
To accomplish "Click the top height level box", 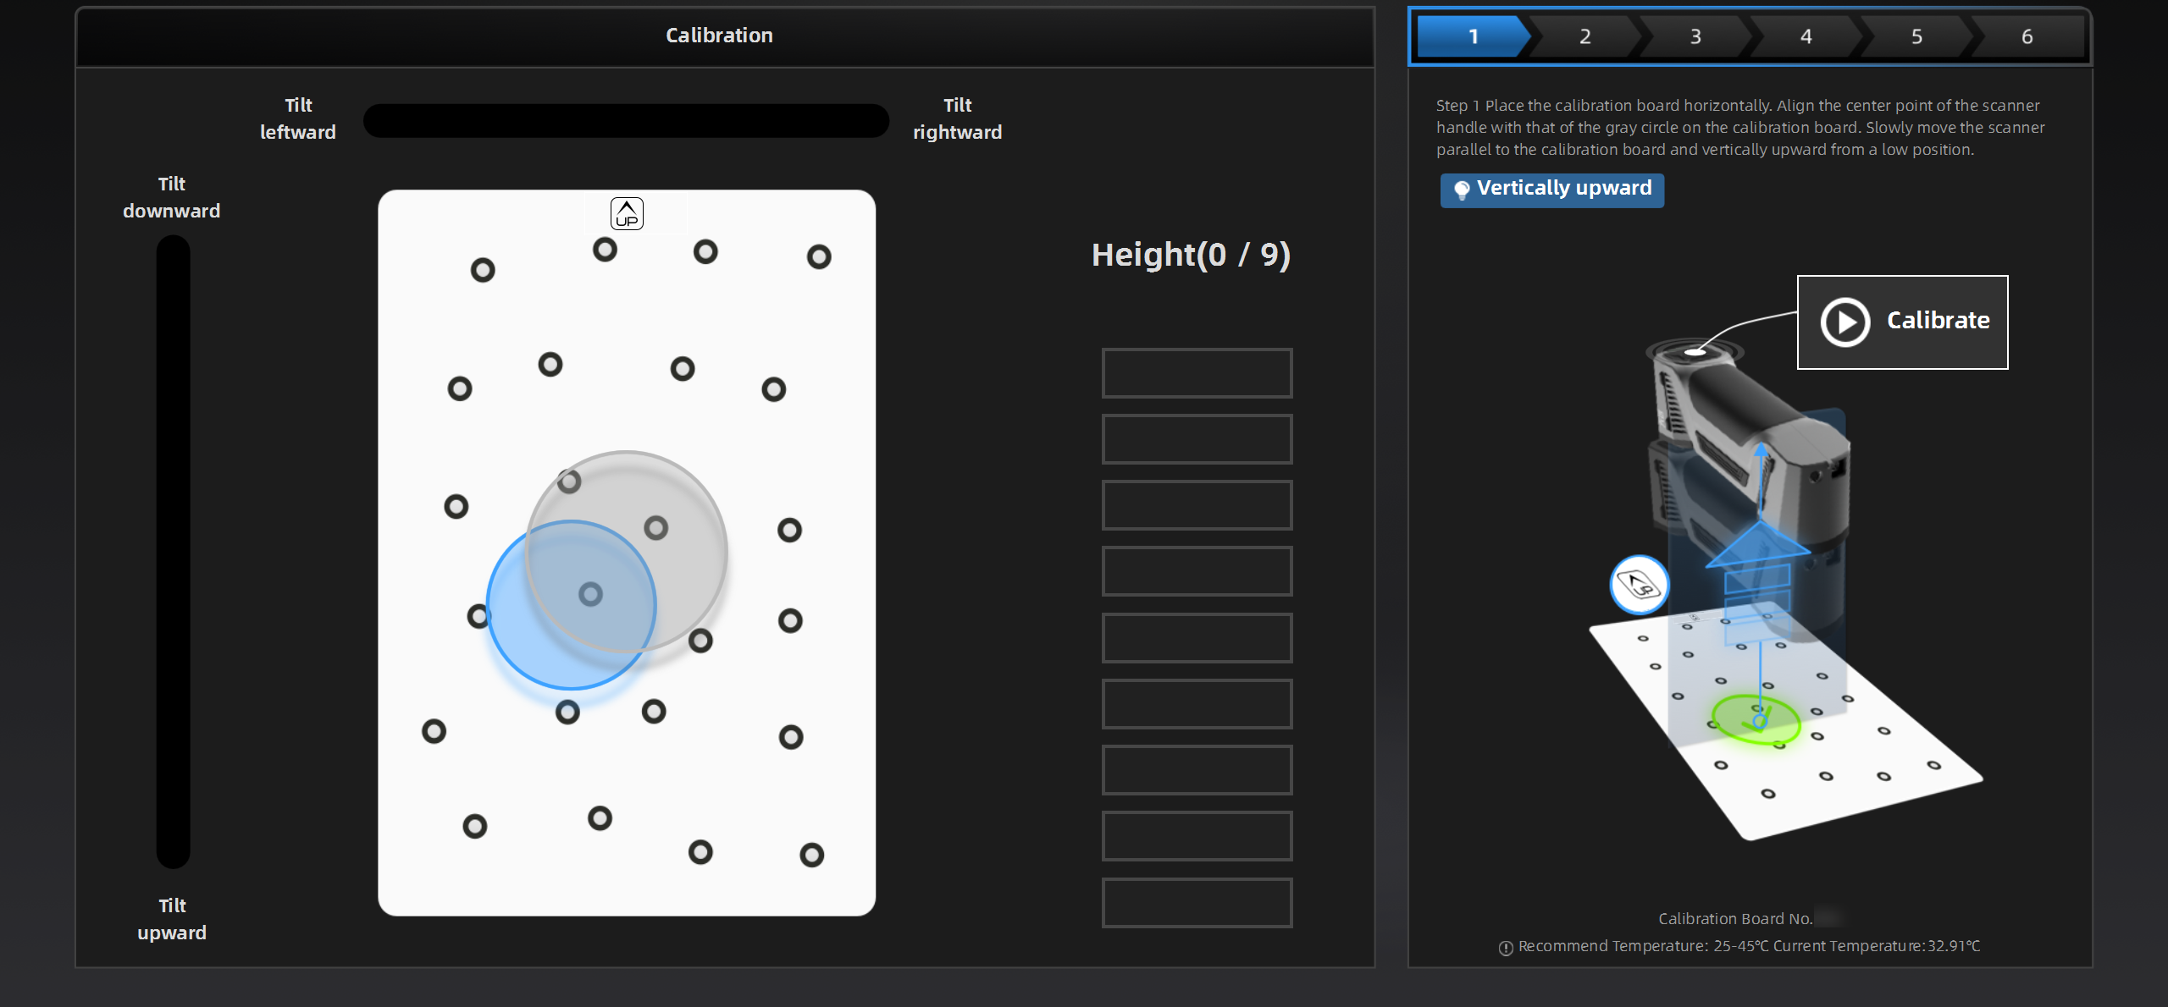I will (1196, 373).
